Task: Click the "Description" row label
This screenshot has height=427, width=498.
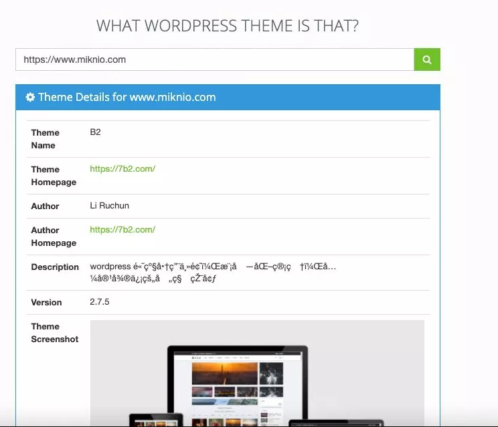Action: pos(55,267)
